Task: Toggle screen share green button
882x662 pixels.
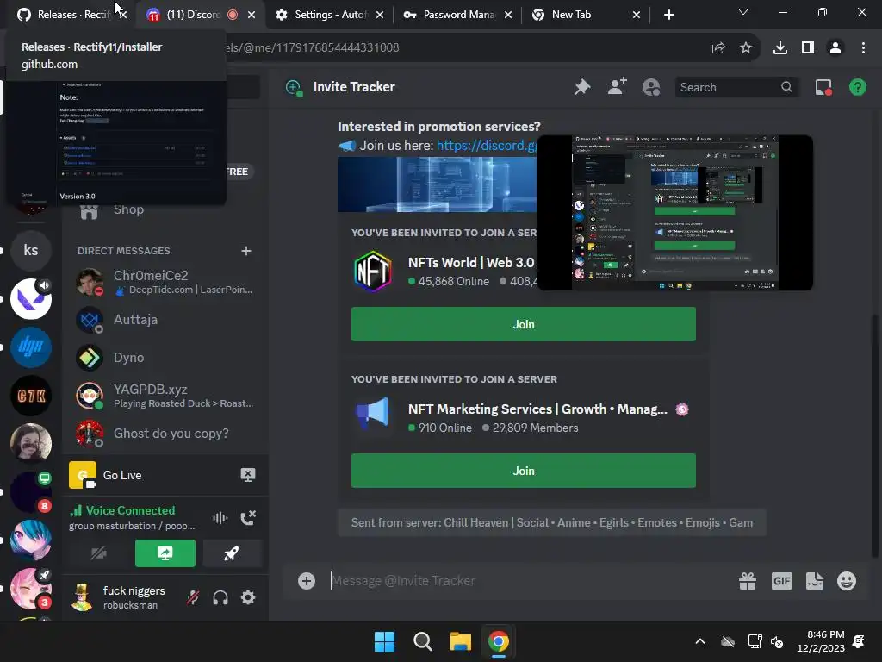Action: tap(165, 553)
